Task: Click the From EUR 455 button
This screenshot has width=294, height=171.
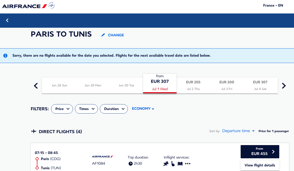Action: 260,151
